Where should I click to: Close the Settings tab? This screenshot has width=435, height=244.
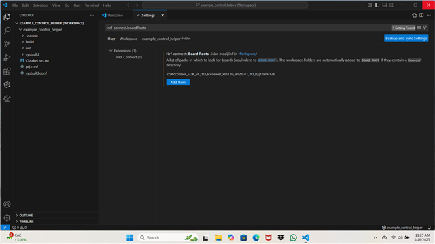coord(162,15)
